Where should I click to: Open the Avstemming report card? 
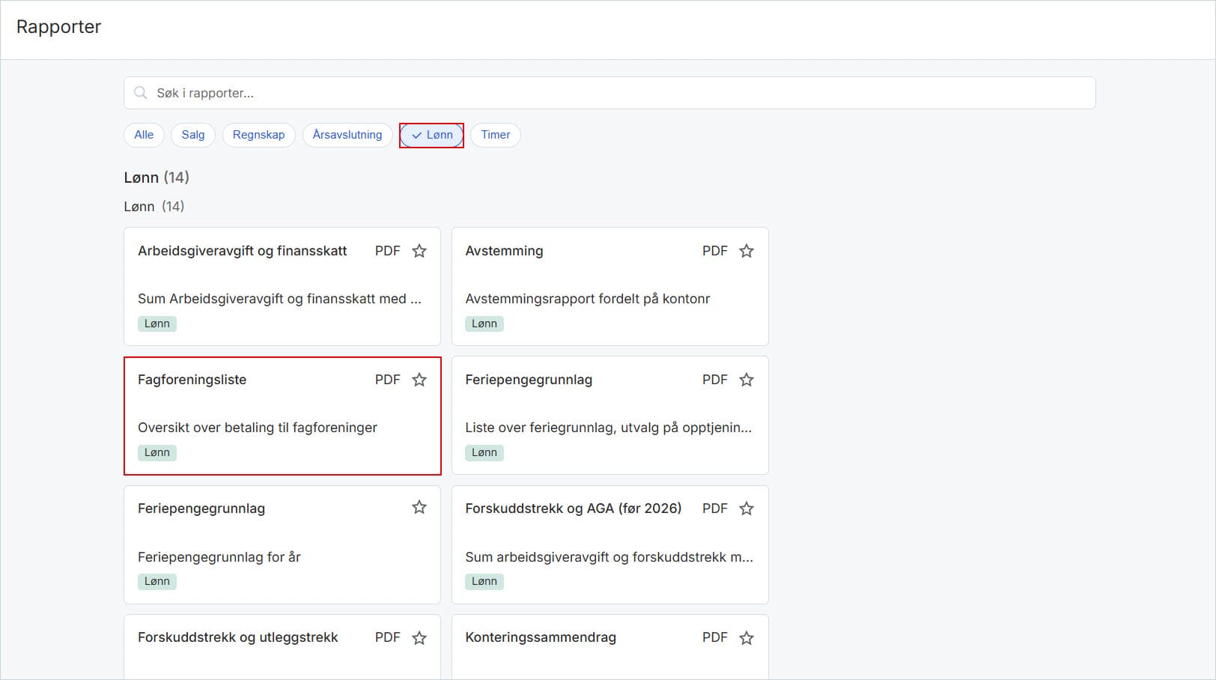pos(610,286)
